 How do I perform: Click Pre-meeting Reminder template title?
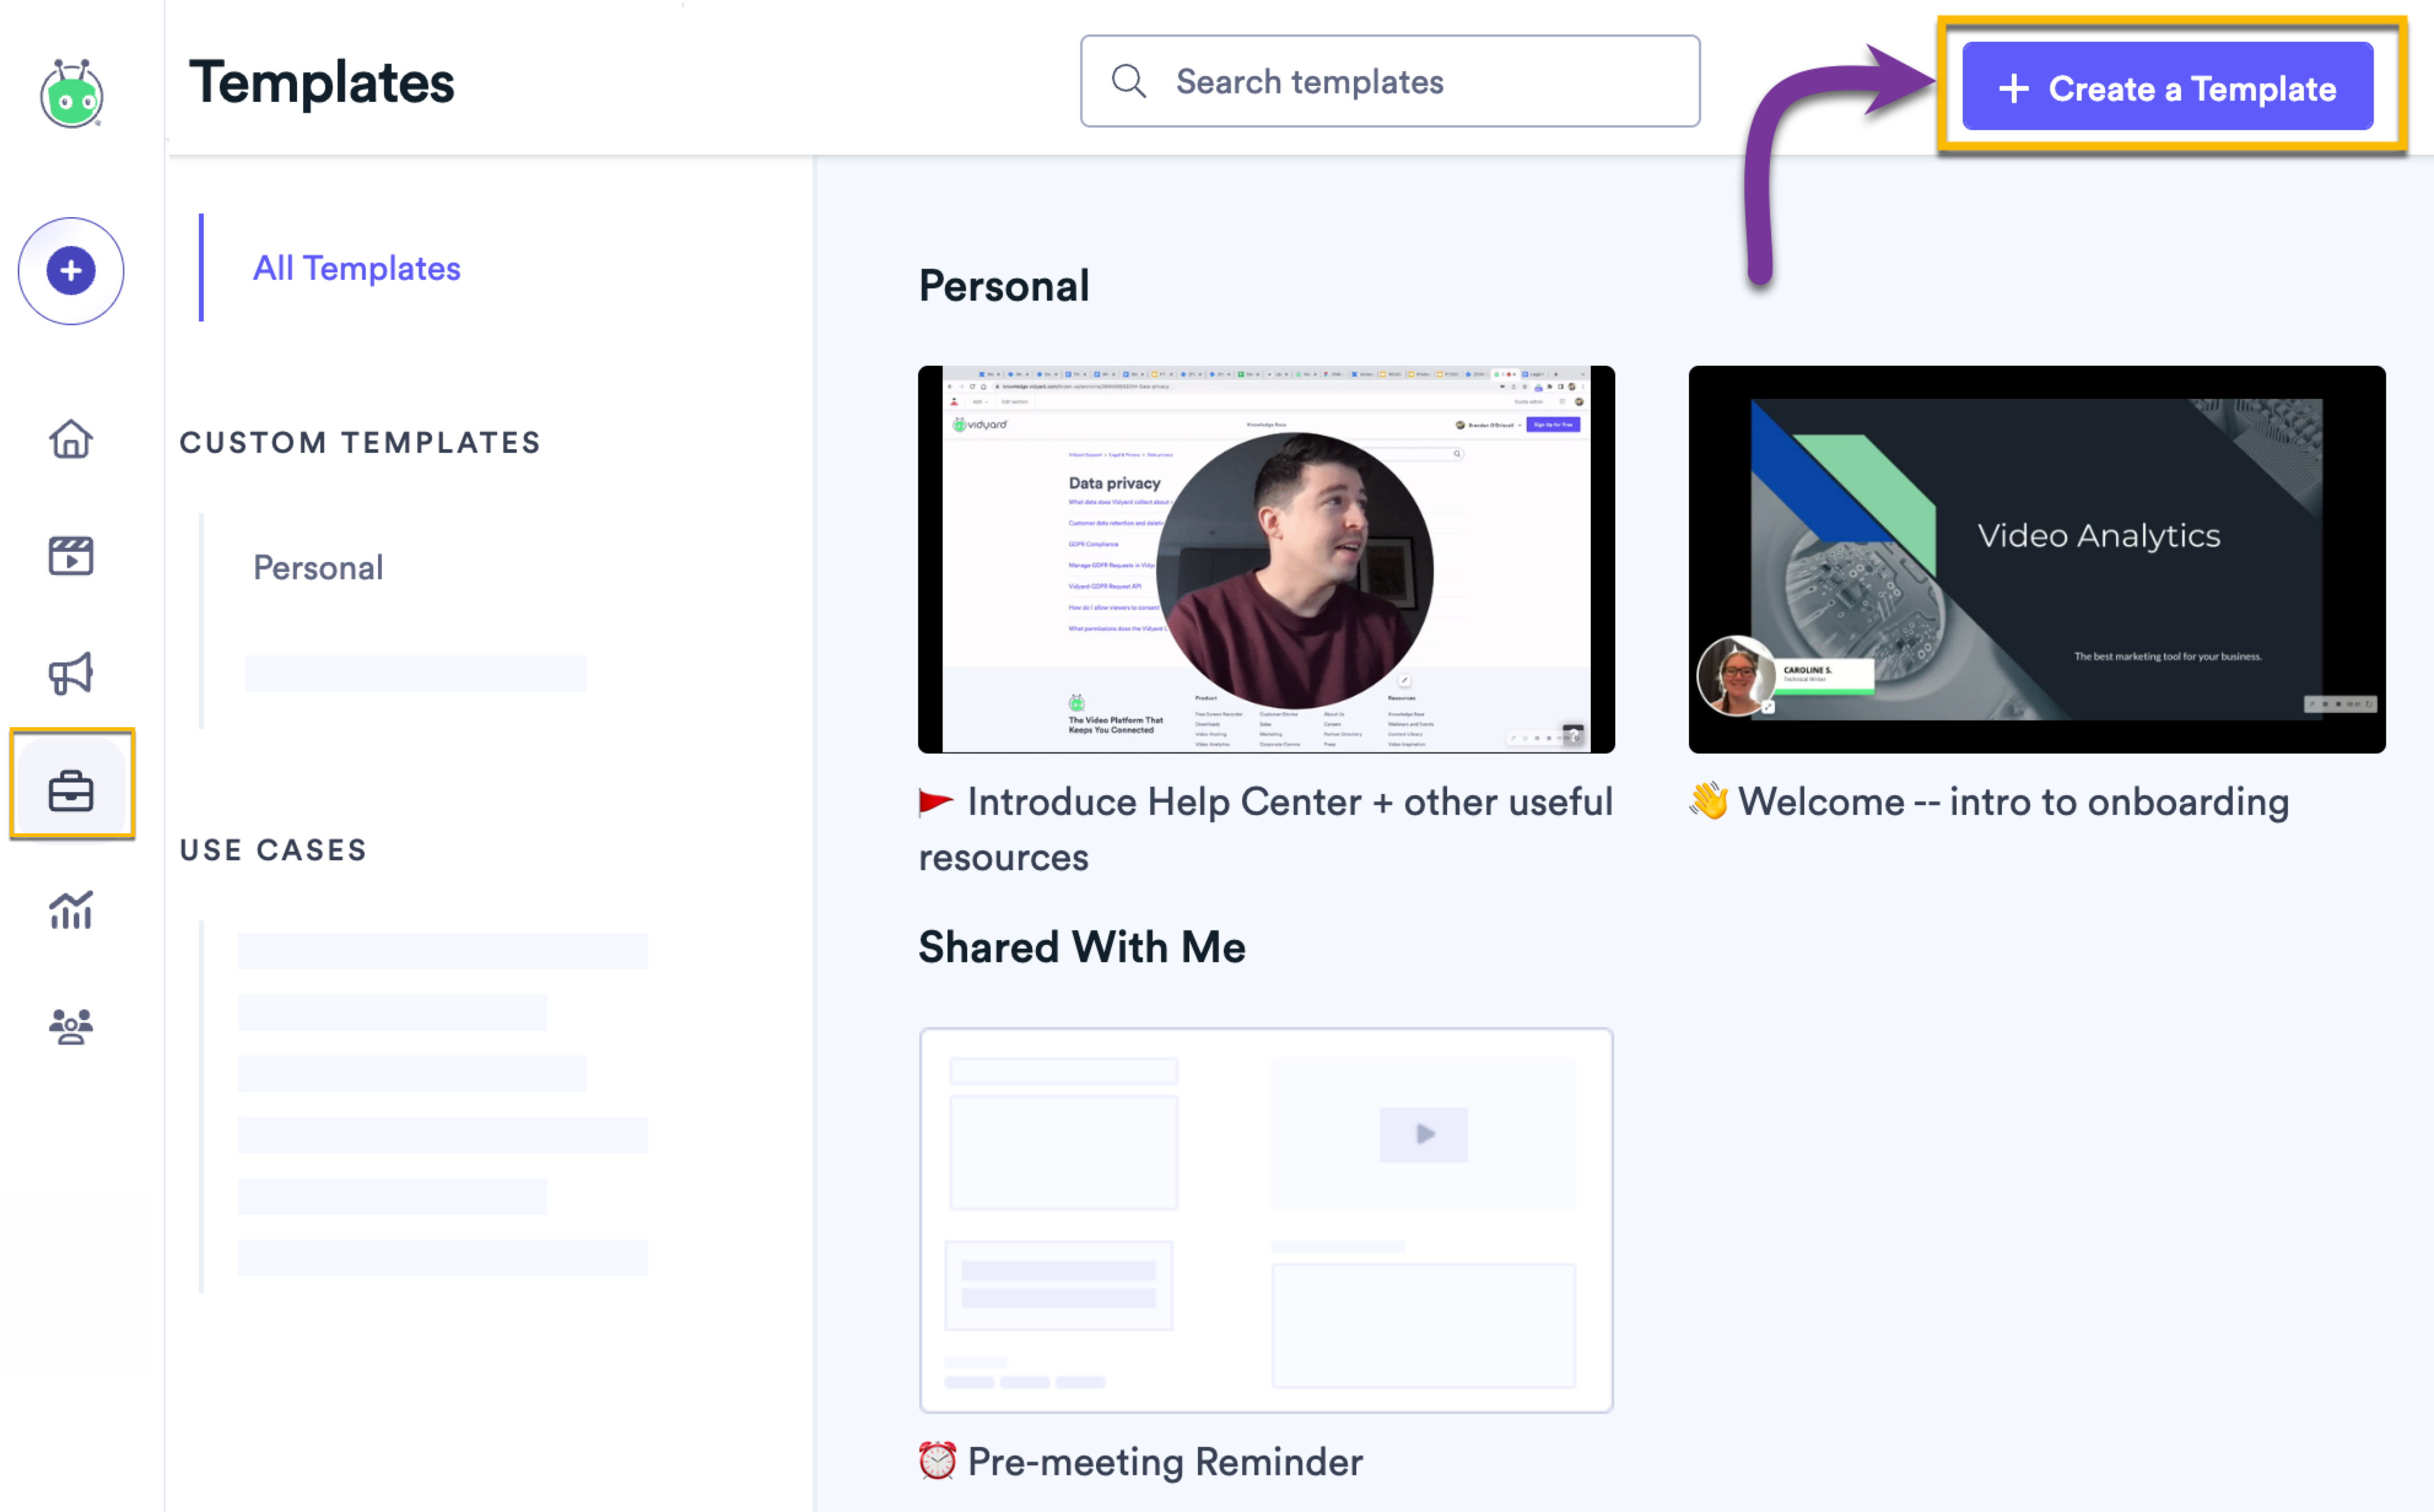[x=1164, y=1461]
